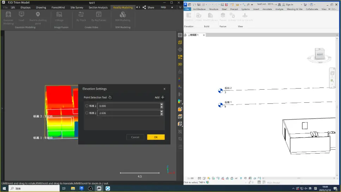Click the Share icon in the top bar
This screenshot has height=192, width=341.
[144, 7]
